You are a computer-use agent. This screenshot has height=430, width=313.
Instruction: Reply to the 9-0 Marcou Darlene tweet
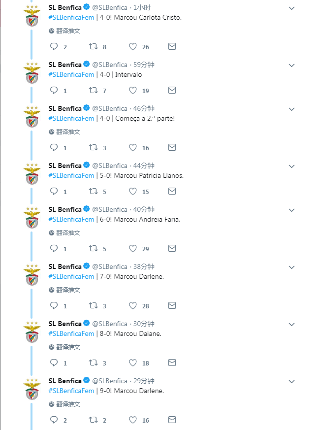click(54, 420)
